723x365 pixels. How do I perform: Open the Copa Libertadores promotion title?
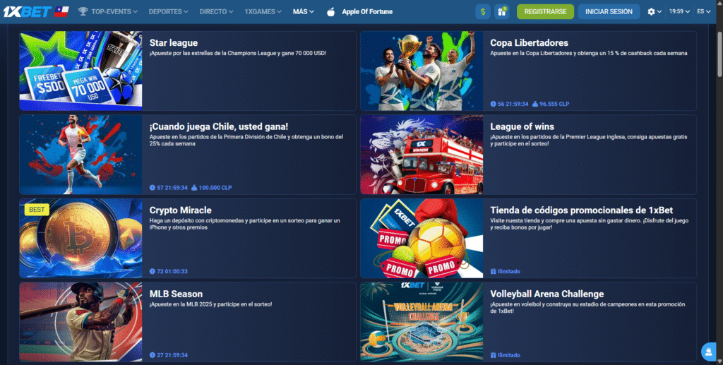click(x=530, y=43)
